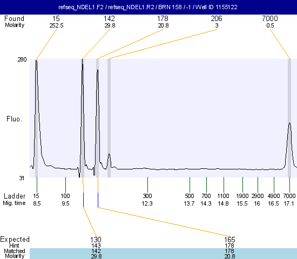Click the Matched 142 value in blue row
The height and width of the screenshot is (259, 297).
[96, 251]
